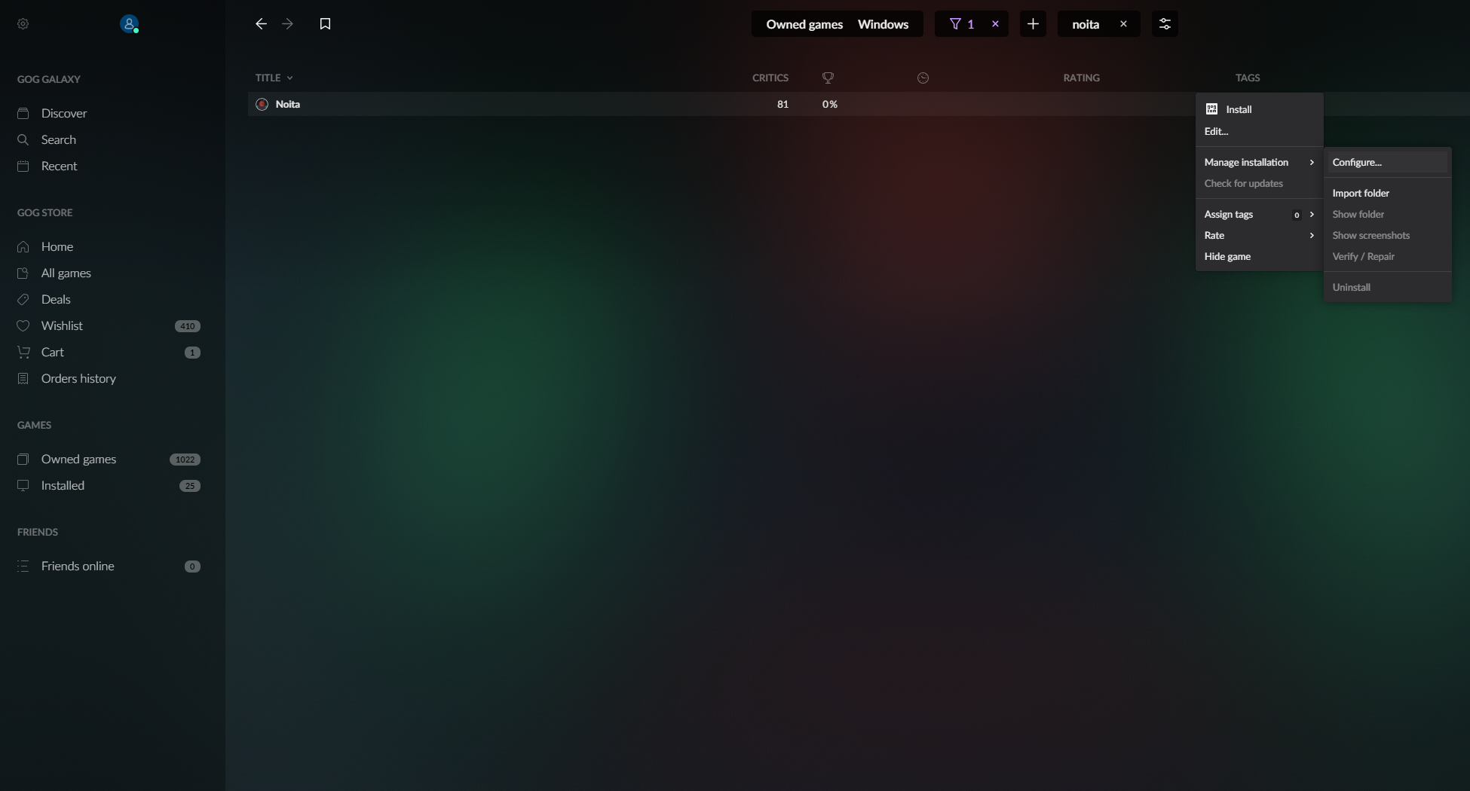The height and width of the screenshot is (791, 1470).
Task: Open GOG Galaxy settings gear
Action: tap(23, 23)
